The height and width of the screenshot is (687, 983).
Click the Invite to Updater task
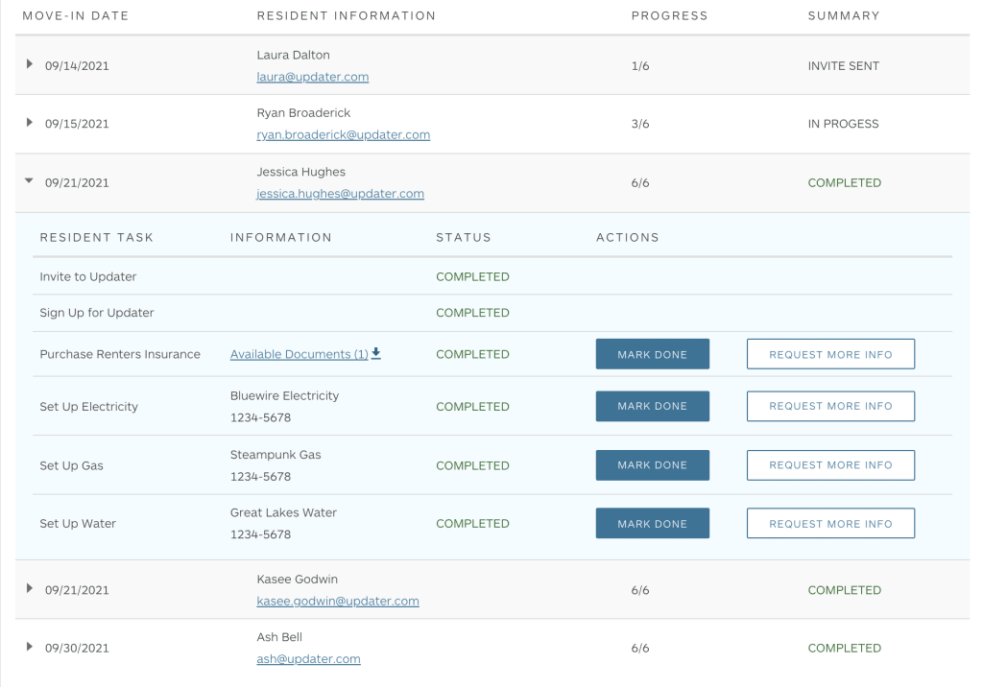[x=87, y=277]
